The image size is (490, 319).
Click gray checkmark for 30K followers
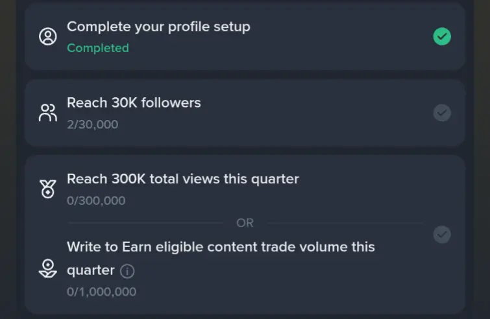[x=442, y=113]
